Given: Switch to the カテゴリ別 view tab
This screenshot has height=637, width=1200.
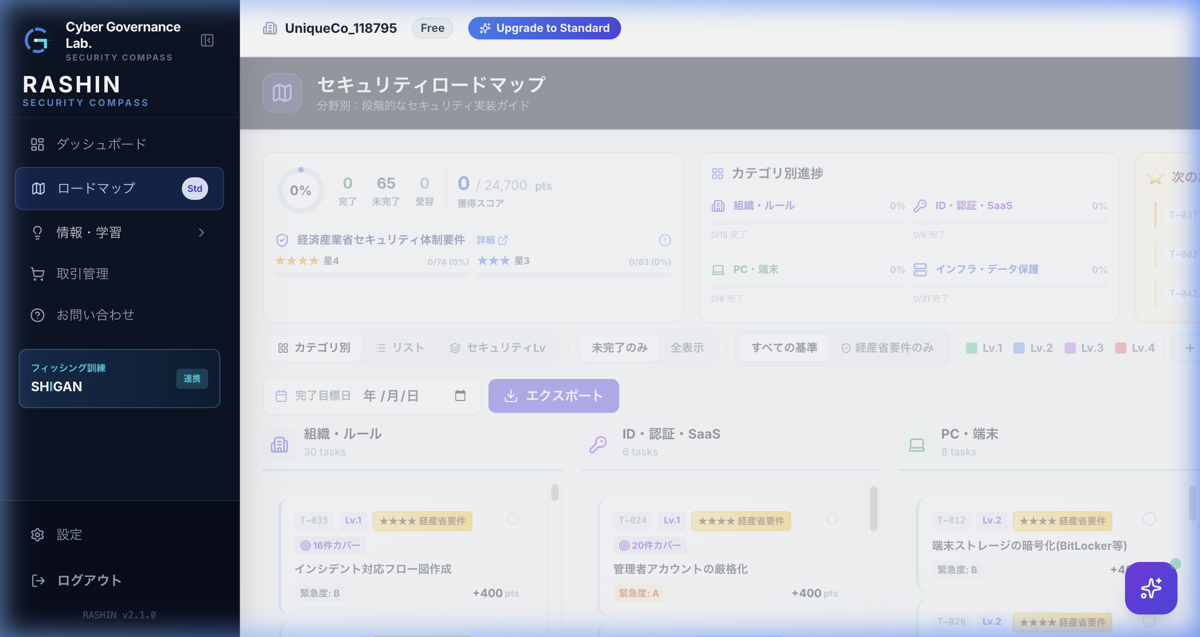Looking at the screenshot, I should [315, 348].
